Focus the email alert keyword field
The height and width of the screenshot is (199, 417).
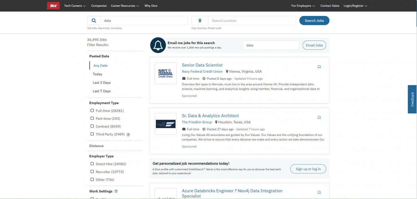(x=271, y=45)
